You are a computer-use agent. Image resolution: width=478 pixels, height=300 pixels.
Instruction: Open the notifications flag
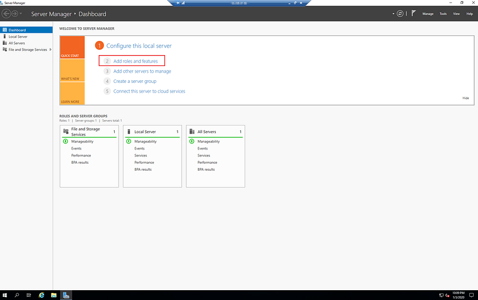tap(414, 14)
